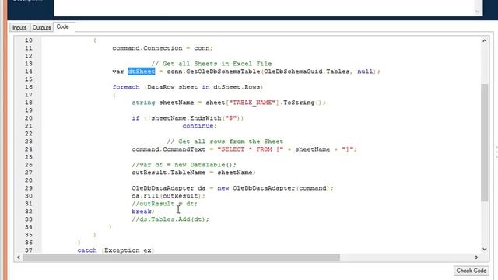Click the catch keyword on line 37
The width and height of the screenshot is (498, 280).
tap(87, 250)
